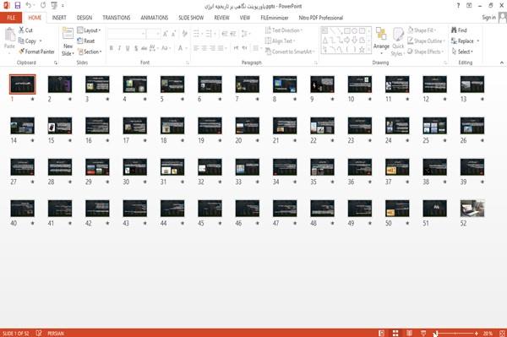Image resolution: width=507 pixels, height=337 pixels.
Task: Switch to Normal view in status bar
Action: (382, 333)
